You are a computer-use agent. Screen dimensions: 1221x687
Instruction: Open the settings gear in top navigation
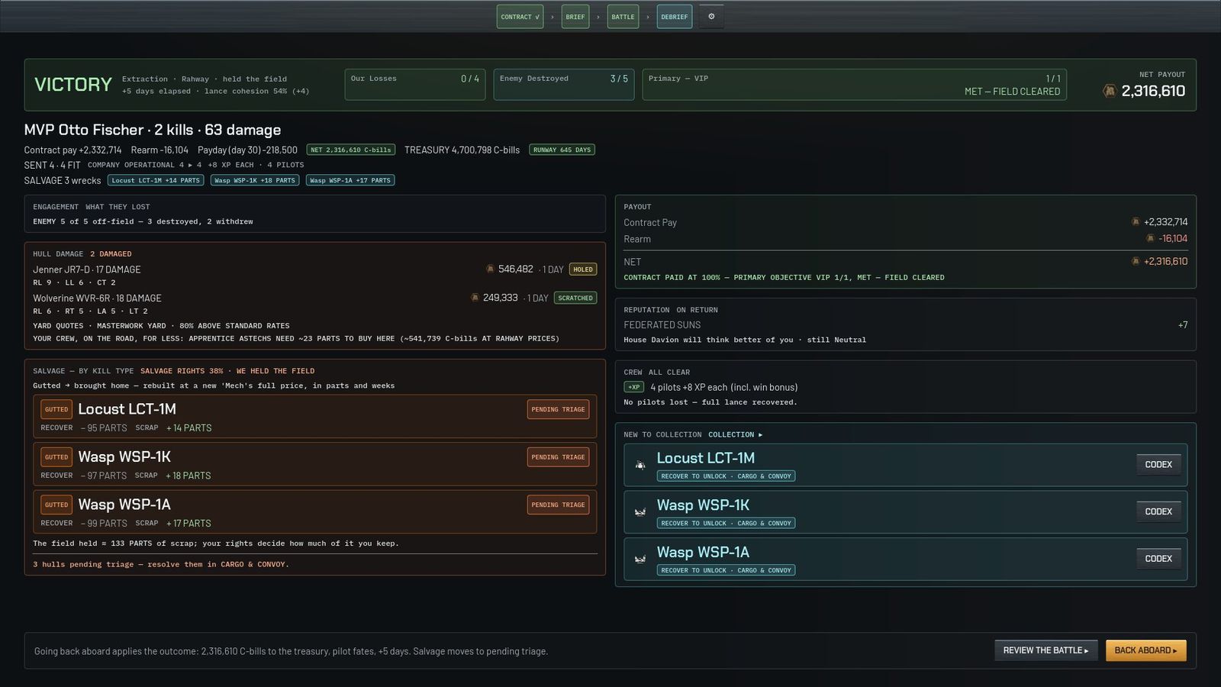pos(711,16)
